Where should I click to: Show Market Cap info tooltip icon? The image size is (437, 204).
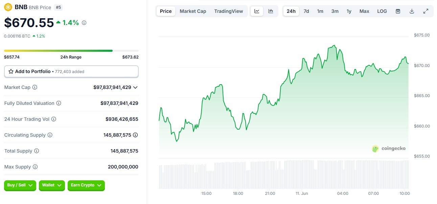(34, 87)
